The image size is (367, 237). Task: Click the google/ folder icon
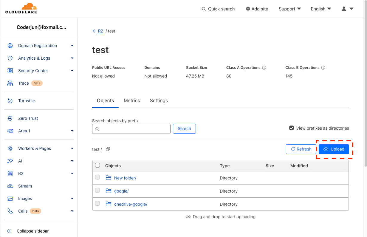(x=109, y=191)
